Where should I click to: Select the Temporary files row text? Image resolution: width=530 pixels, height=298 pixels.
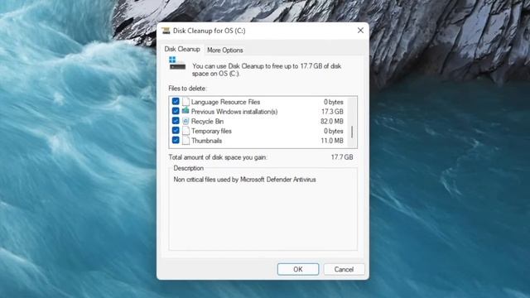click(211, 131)
